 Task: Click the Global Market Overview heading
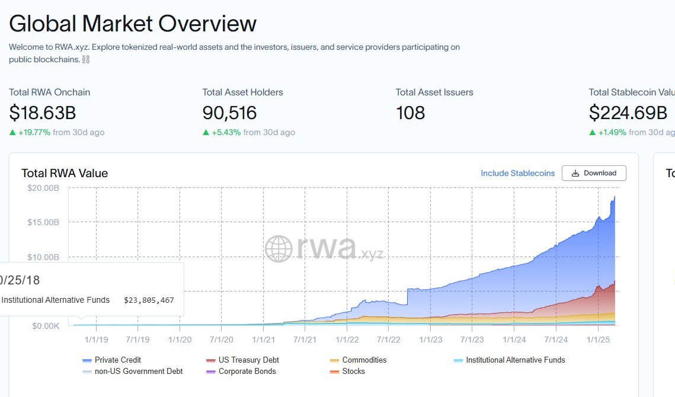pyautogui.click(x=133, y=23)
